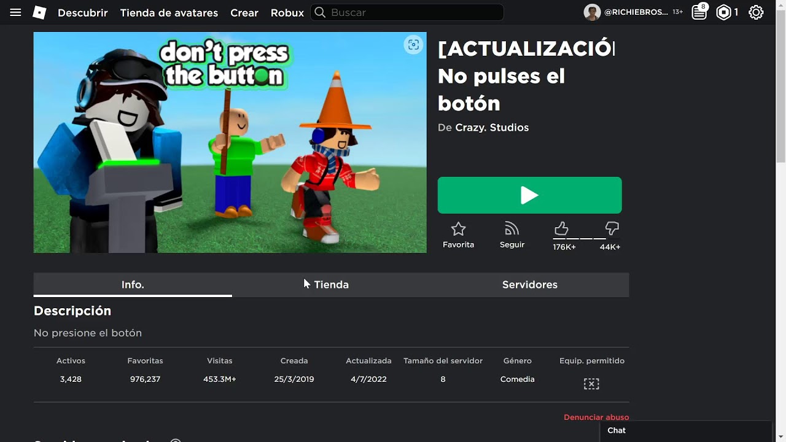This screenshot has width=786, height=442.
Task: Start the game with green play button
Action: click(x=529, y=195)
